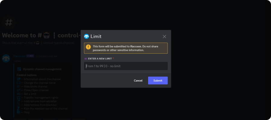Click the 'Change the channel name' icon
271x120 pixels.
tap(18, 83)
